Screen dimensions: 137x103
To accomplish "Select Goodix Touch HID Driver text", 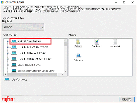I will click(29, 65).
